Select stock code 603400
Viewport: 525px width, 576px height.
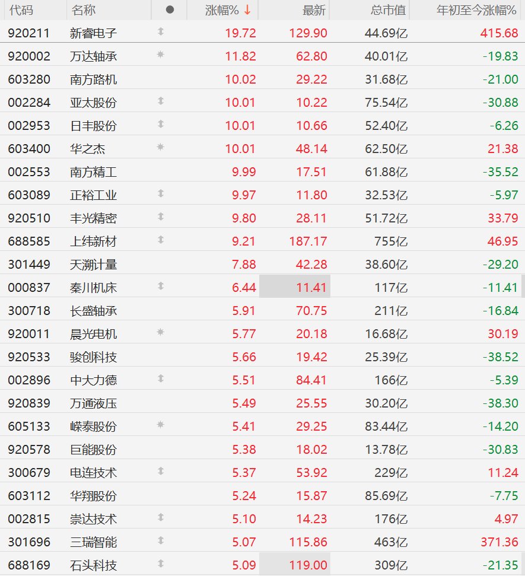point(29,149)
